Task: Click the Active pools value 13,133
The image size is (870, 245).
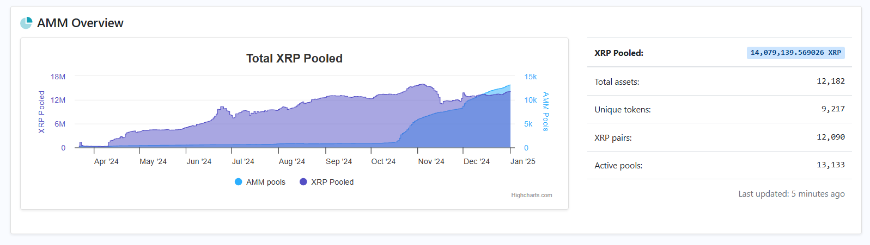Action: tap(830, 165)
